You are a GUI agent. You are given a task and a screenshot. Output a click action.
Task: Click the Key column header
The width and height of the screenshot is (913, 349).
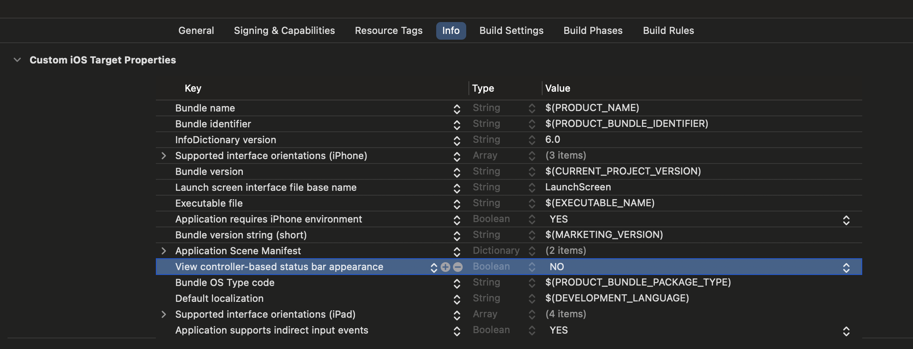193,89
